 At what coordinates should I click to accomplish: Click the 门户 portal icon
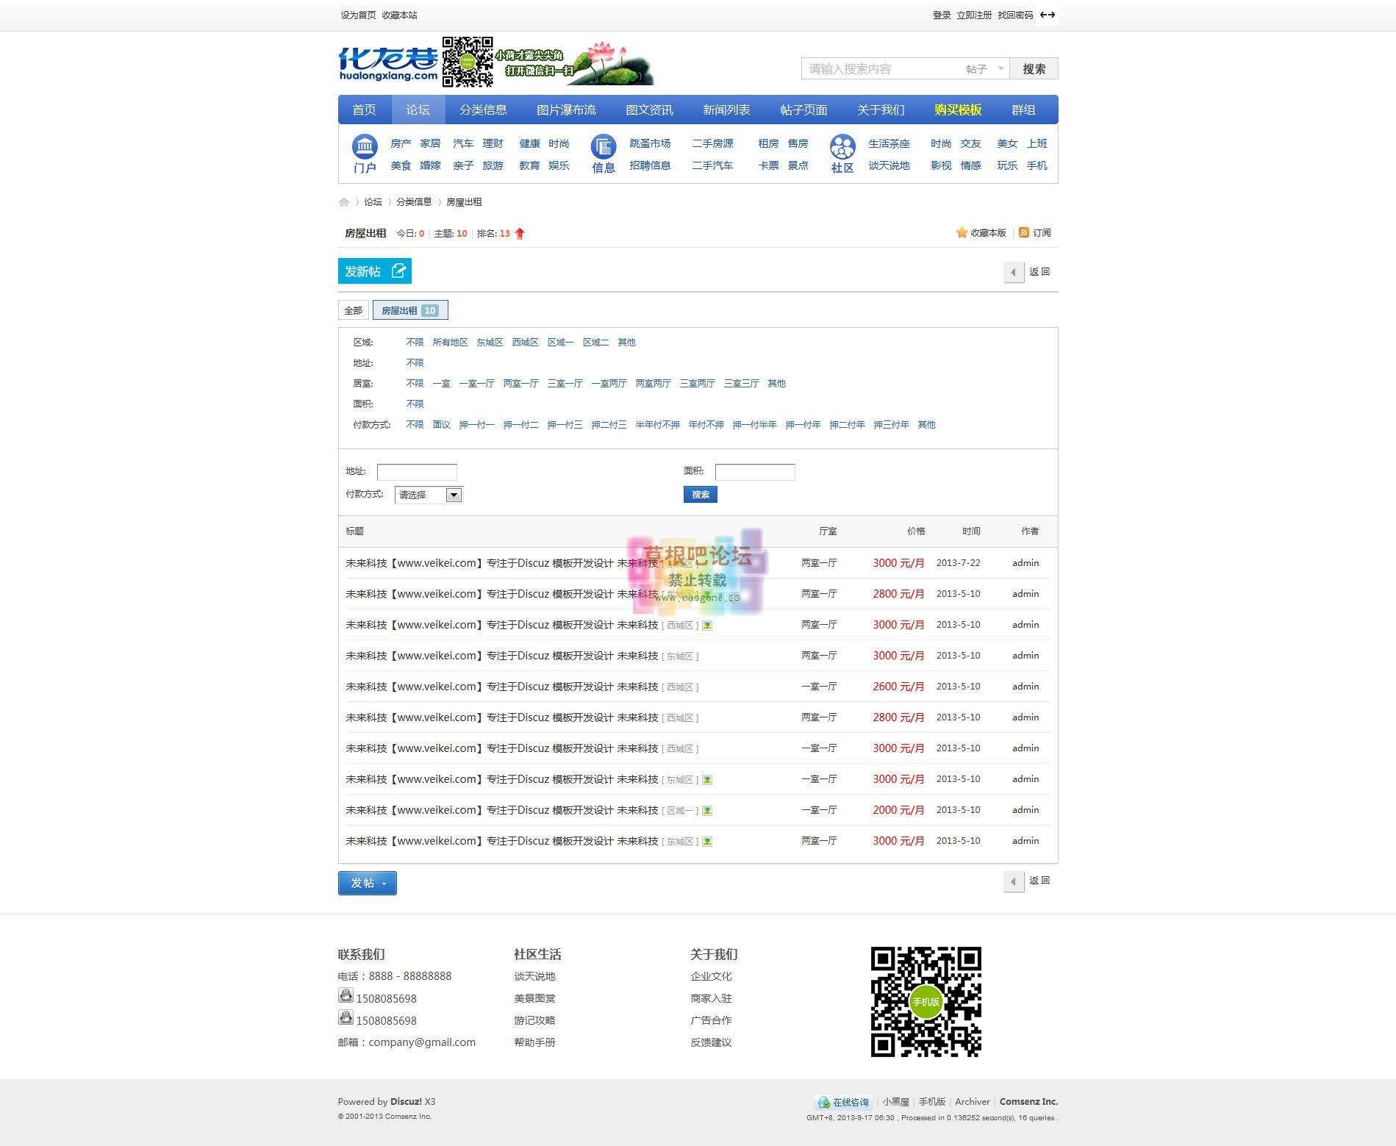tap(365, 147)
